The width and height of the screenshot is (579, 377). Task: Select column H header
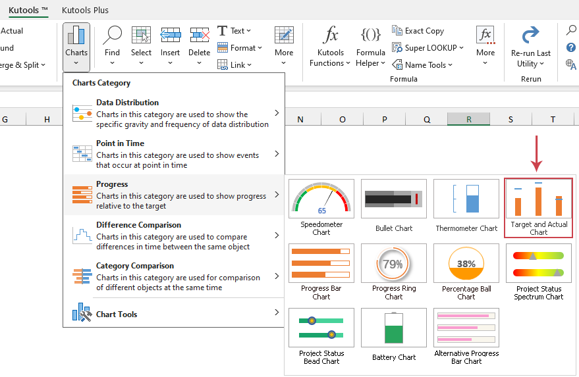[47, 119]
